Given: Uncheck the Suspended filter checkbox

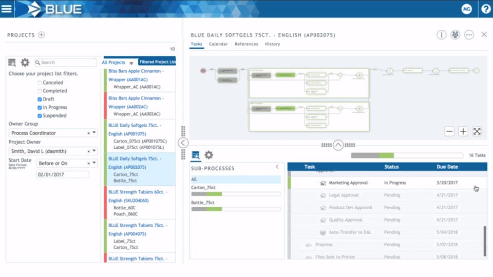Looking at the screenshot, I should 40,115.
